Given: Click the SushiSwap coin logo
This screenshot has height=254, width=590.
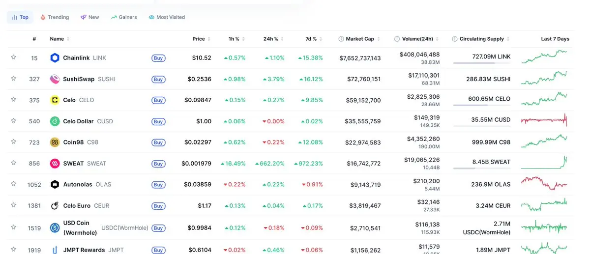Looking at the screenshot, I should click(x=55, y=79).
